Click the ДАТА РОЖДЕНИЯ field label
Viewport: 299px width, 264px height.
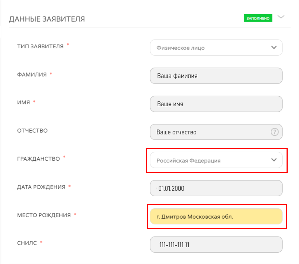pos(41,187)
